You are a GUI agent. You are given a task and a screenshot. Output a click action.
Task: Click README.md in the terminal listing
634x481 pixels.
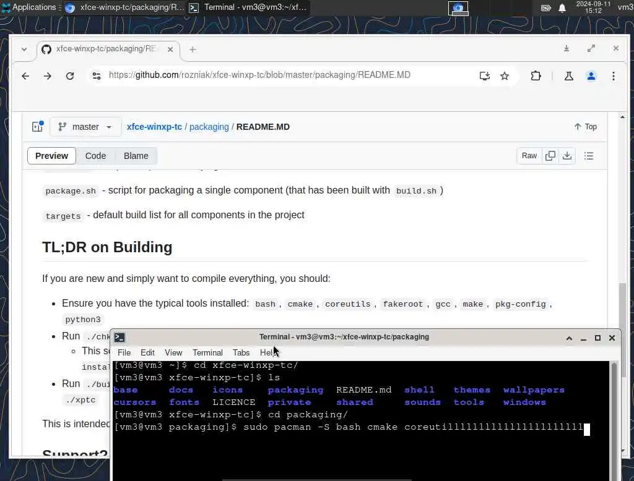click(x=364, y=389)
